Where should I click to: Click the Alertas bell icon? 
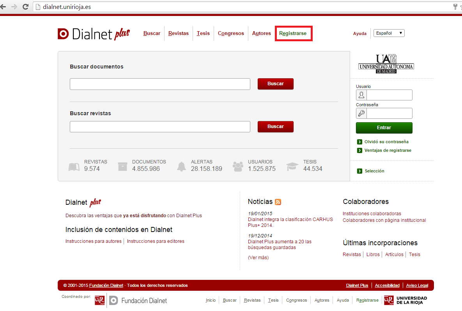pos(181,166)
